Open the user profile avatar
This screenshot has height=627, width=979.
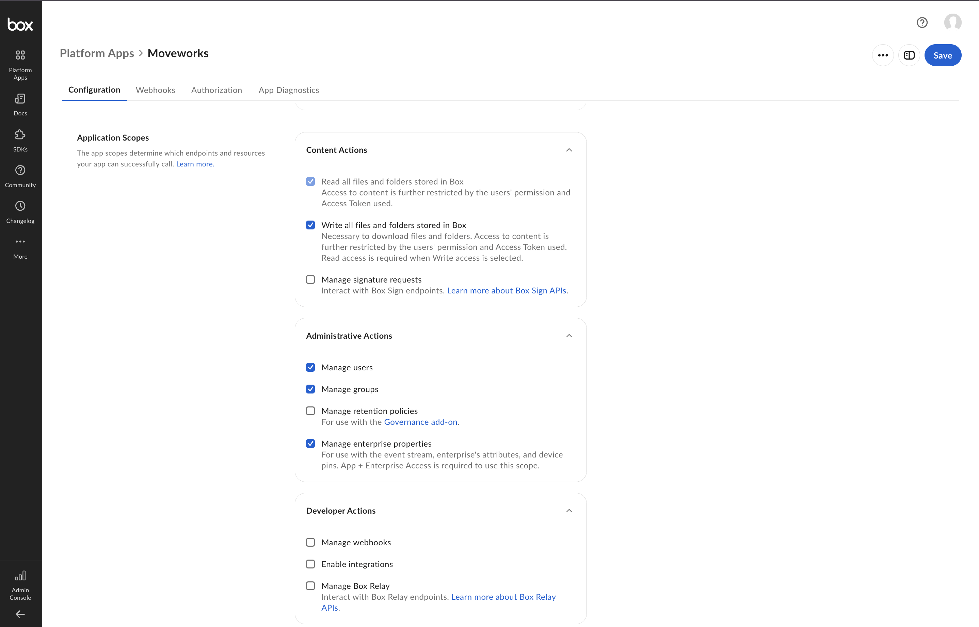coord(953,22)
